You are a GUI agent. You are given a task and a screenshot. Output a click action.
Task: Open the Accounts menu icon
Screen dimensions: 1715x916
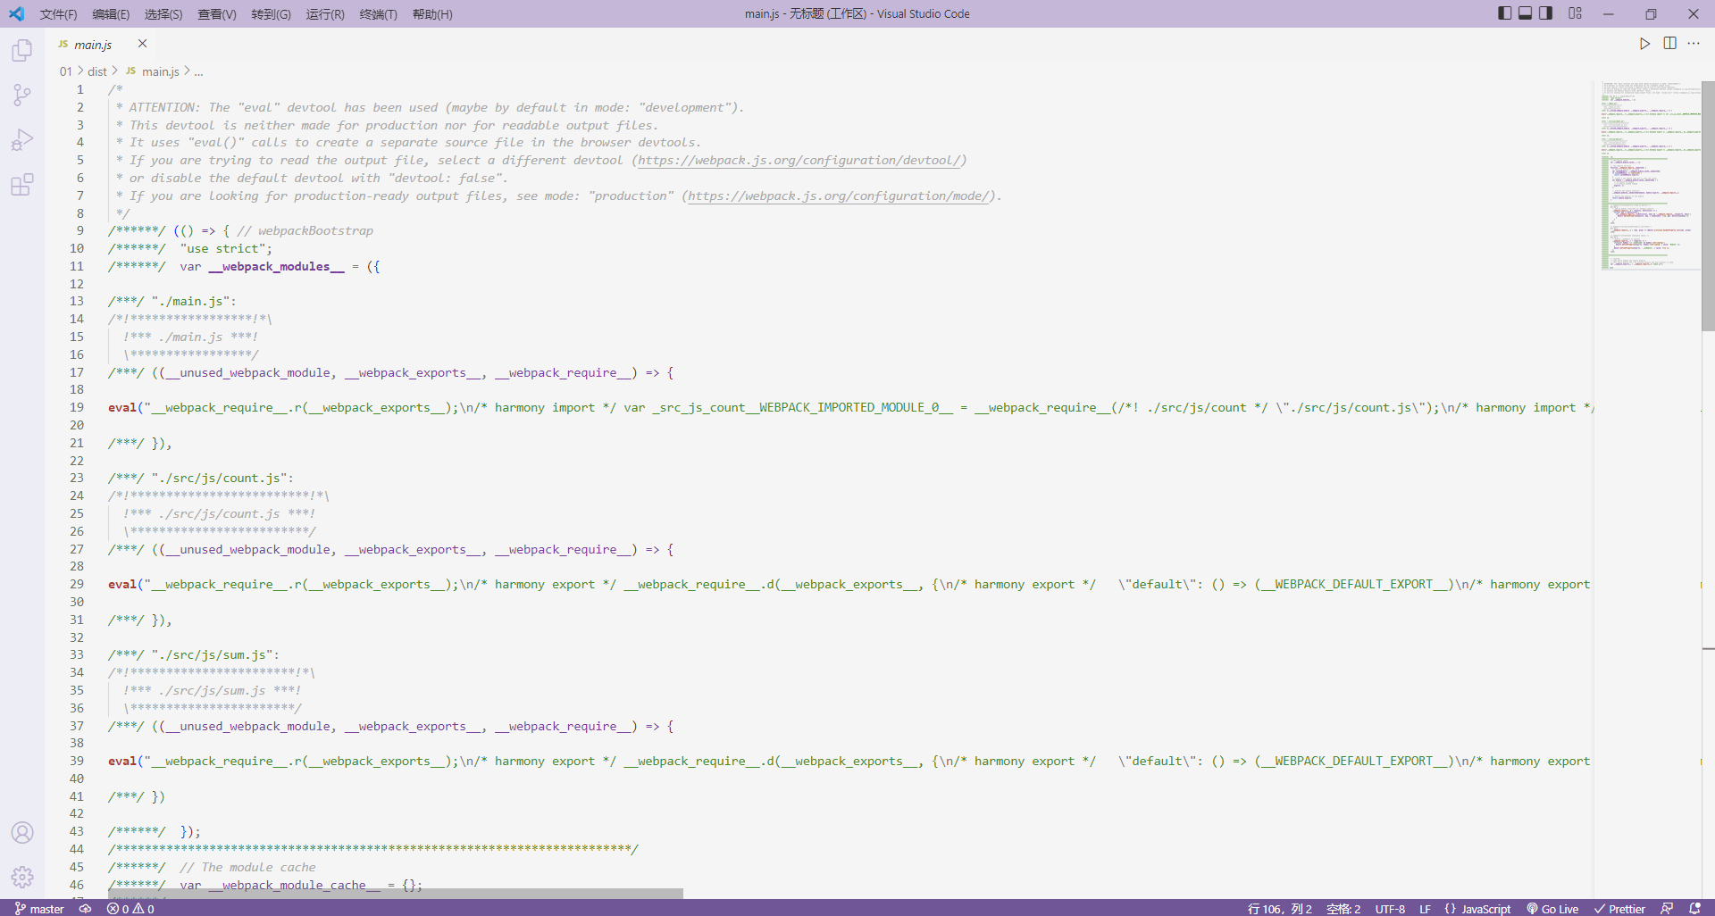click(x=22, y=833)
